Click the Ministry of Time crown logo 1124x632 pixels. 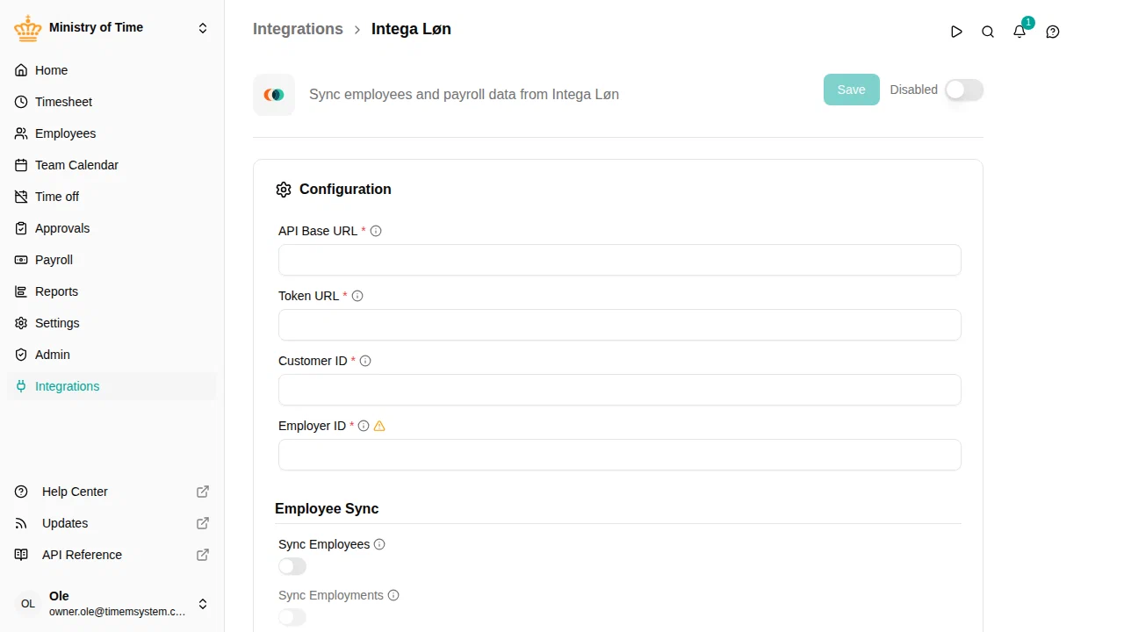click(28, 28)
